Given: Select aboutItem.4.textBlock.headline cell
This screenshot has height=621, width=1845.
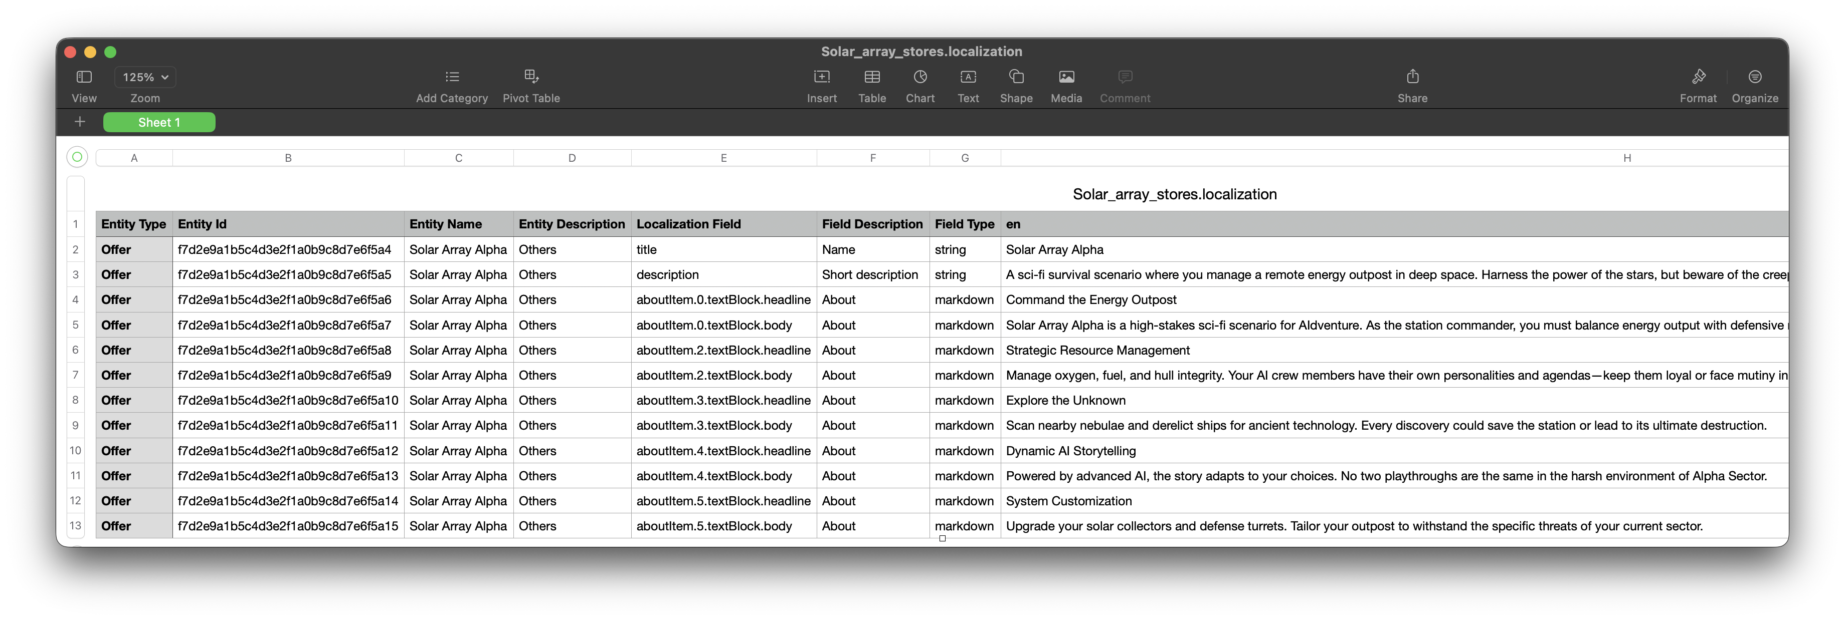Looking at the screenshot, I should pos(723,451).
